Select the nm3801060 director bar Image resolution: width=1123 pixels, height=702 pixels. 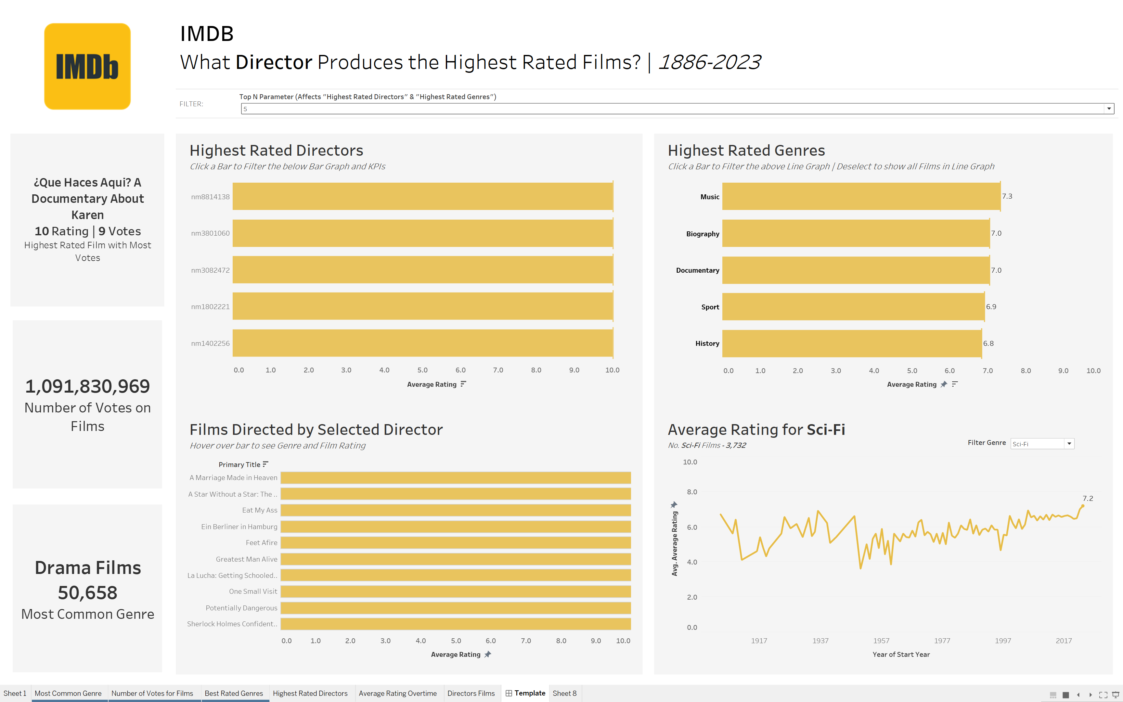click(x=423, y=233)
